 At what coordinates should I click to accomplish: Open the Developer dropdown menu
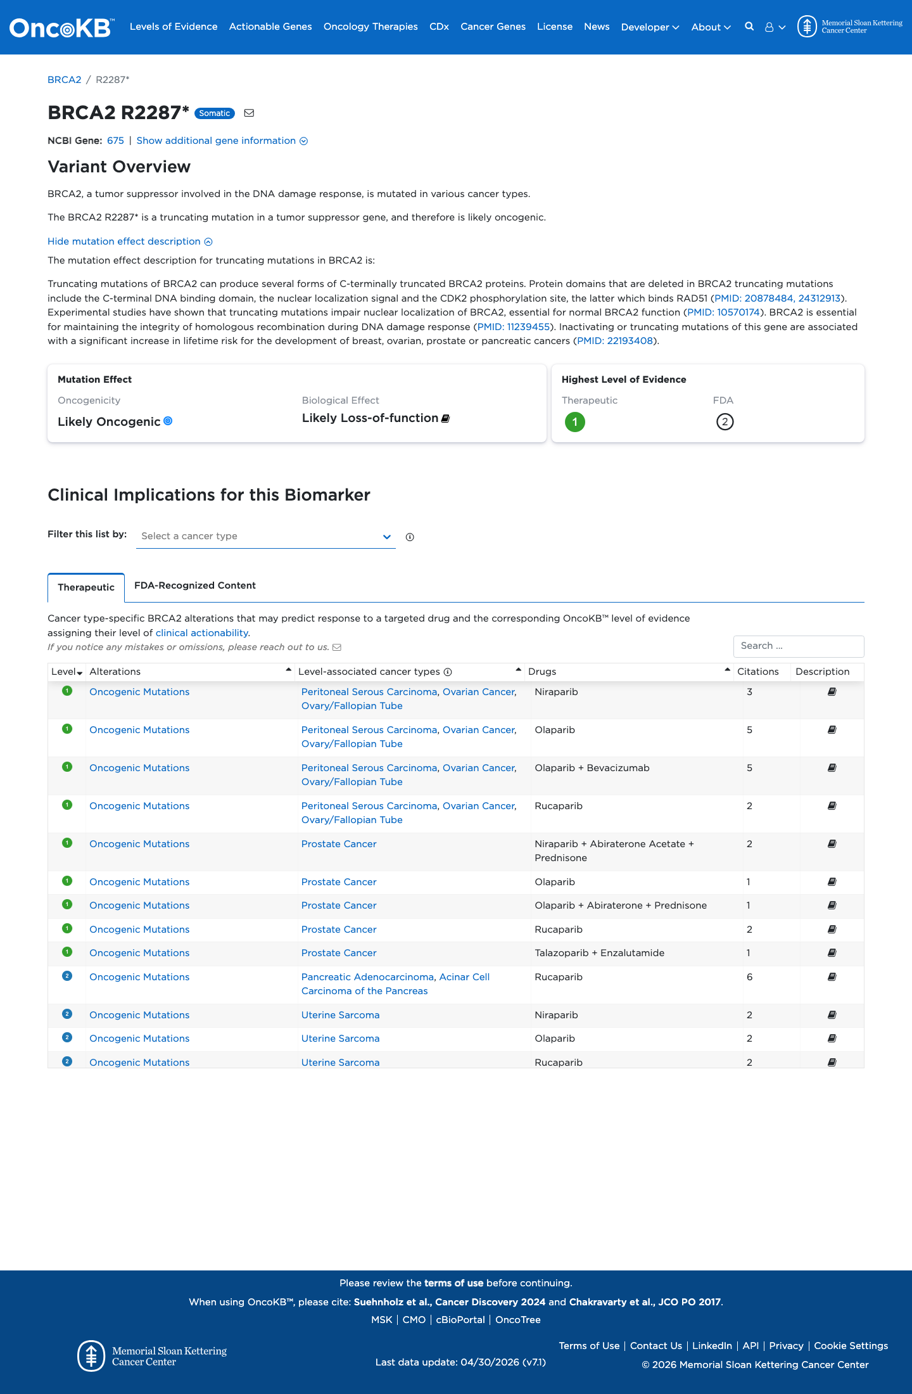coord(650,27)
